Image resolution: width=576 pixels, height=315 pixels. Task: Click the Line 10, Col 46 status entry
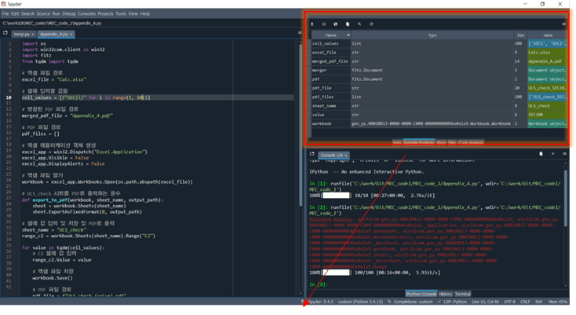click(485, 302)
